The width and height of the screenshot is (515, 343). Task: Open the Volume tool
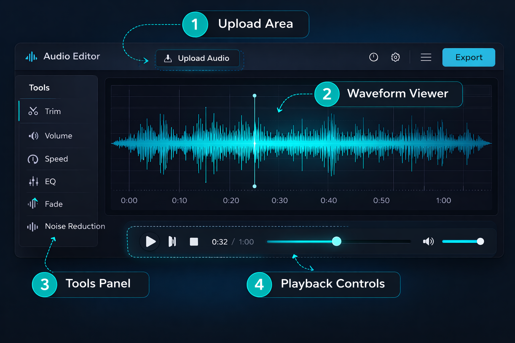[58, 136]
